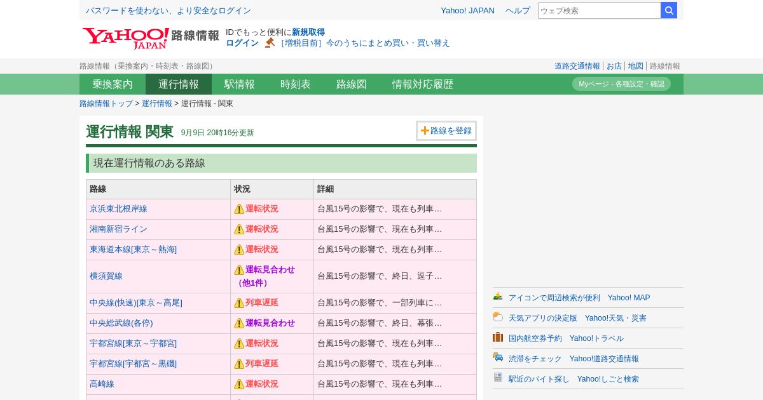
Task: Open the 横須賀線 line link
Action: tap(106, 276)
